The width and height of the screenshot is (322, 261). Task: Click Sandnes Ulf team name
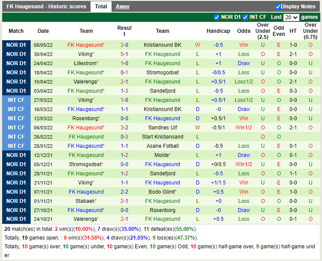(x=162, y=128)
